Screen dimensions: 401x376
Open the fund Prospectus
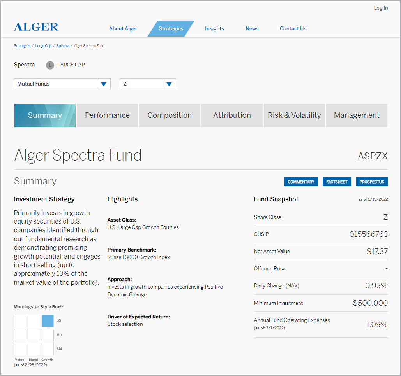pyautogui.click(x=371, y=182)
